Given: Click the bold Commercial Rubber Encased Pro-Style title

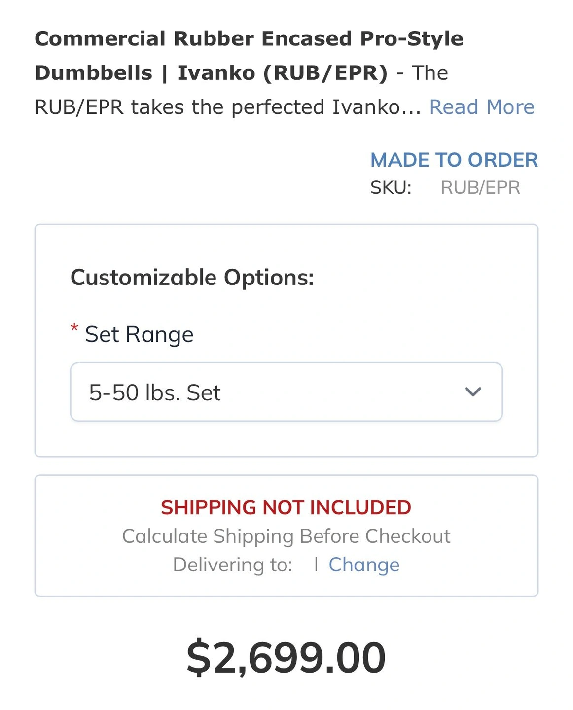Looking at the screenshot, I should coord(249,38).
